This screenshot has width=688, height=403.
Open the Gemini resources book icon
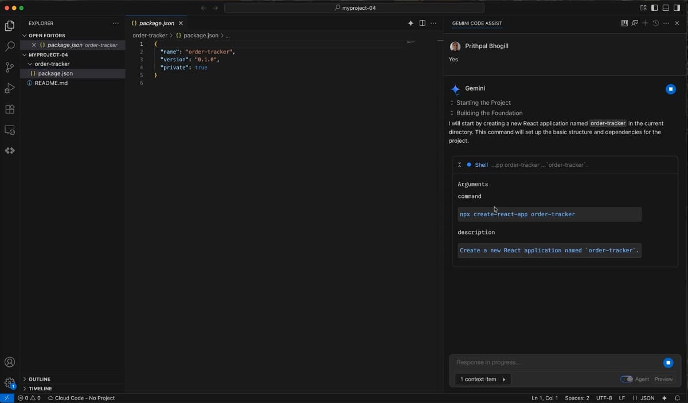(624, 24)
